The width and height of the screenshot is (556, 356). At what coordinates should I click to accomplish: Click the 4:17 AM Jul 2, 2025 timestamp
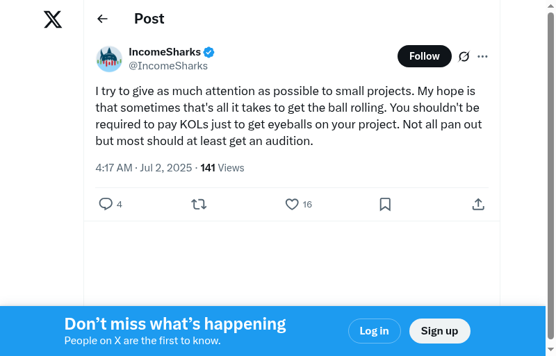[145, 168]
